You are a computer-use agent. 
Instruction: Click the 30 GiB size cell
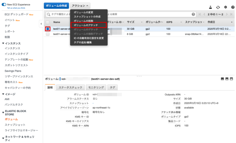point(131,29)
